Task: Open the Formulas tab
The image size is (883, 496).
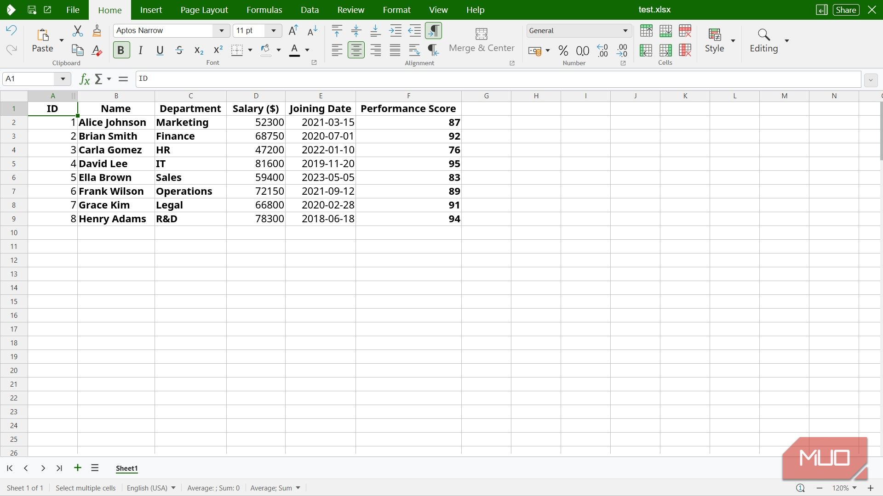Action: pyautogui.click(x=264, y=10)
